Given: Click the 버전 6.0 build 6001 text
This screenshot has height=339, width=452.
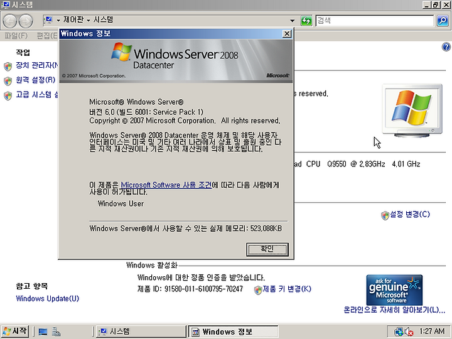Looking at the screenshot, I should tap(146, 112).
